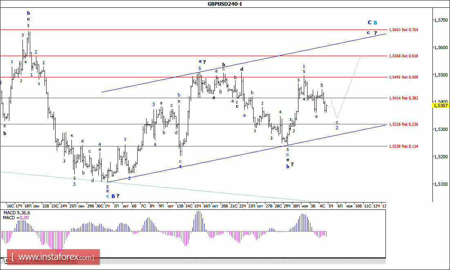The width and height of the screenshot is (450, 270).
Task: Click the 1,5500 price axis value
Action: click(441, 75)
